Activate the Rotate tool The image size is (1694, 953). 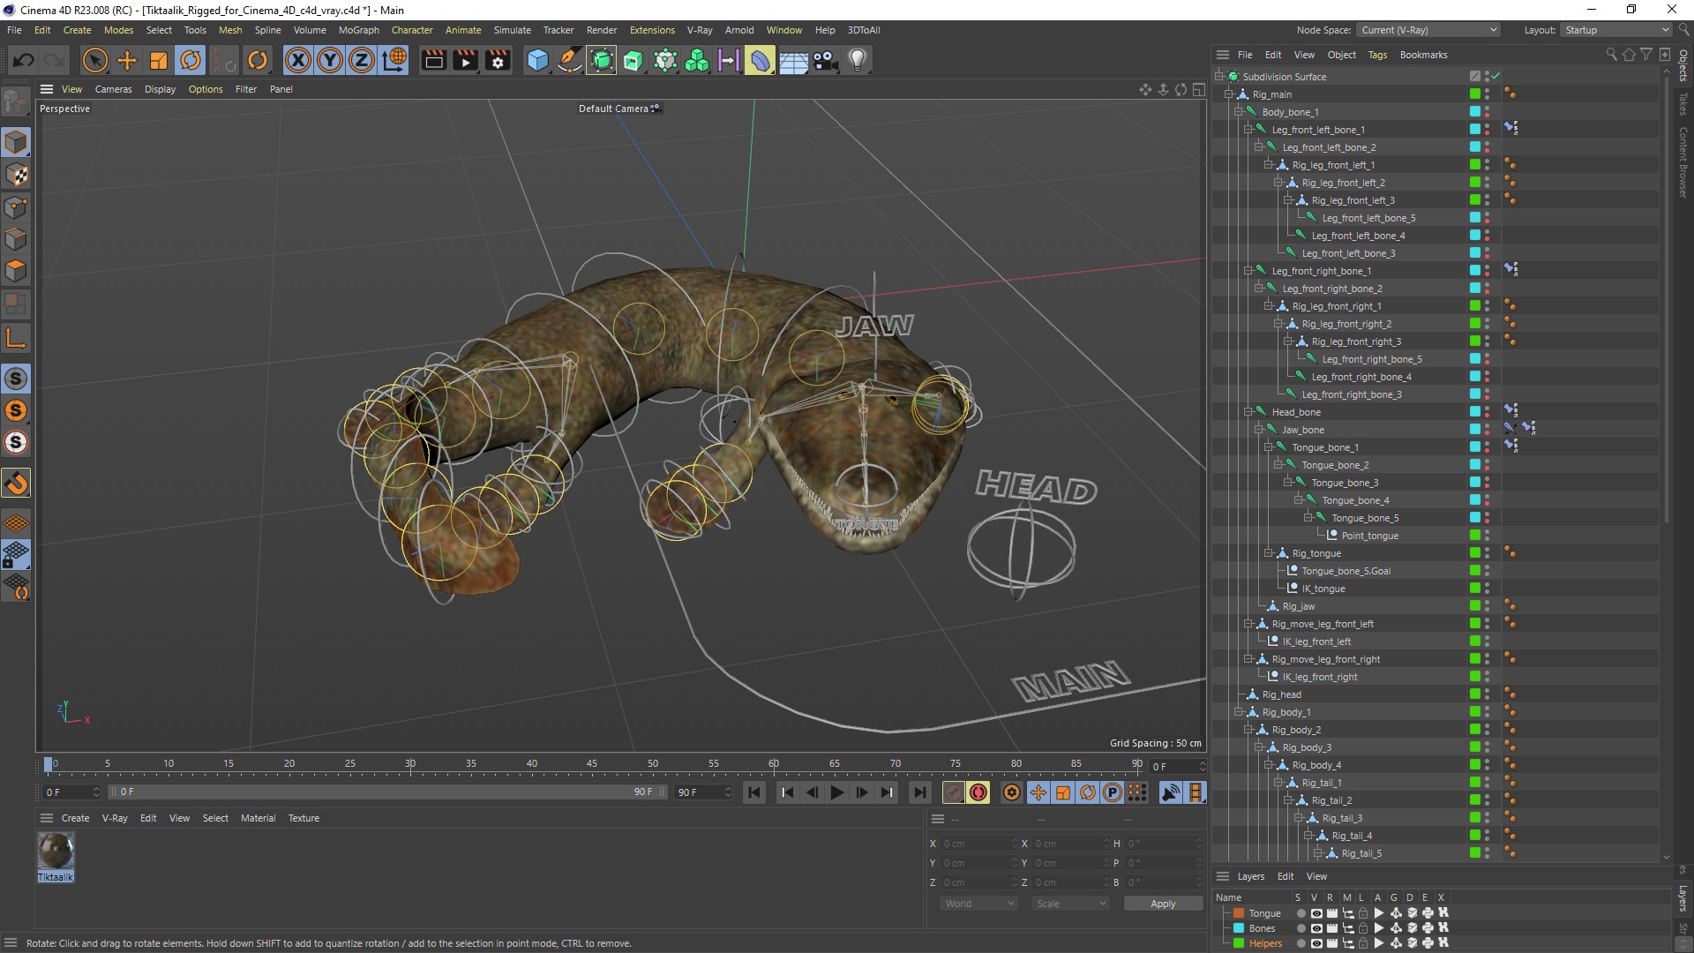[x=191, y=60]
